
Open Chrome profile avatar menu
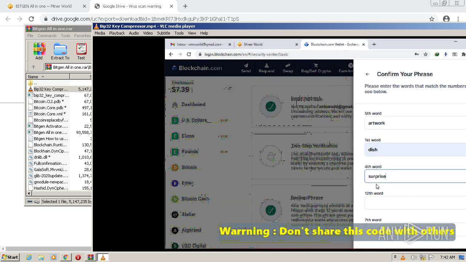point(446,19)
